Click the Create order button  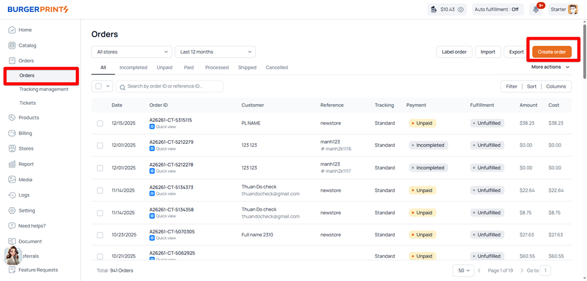pos(551,52)
